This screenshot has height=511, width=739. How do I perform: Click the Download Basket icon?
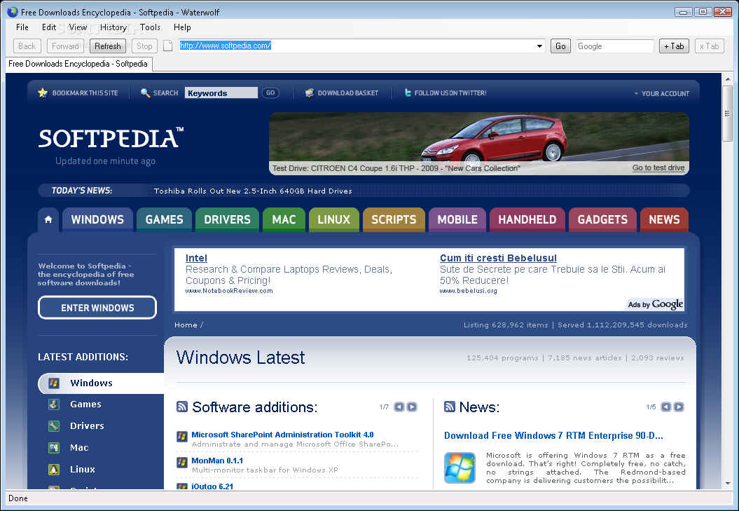[x=310, y=93]
